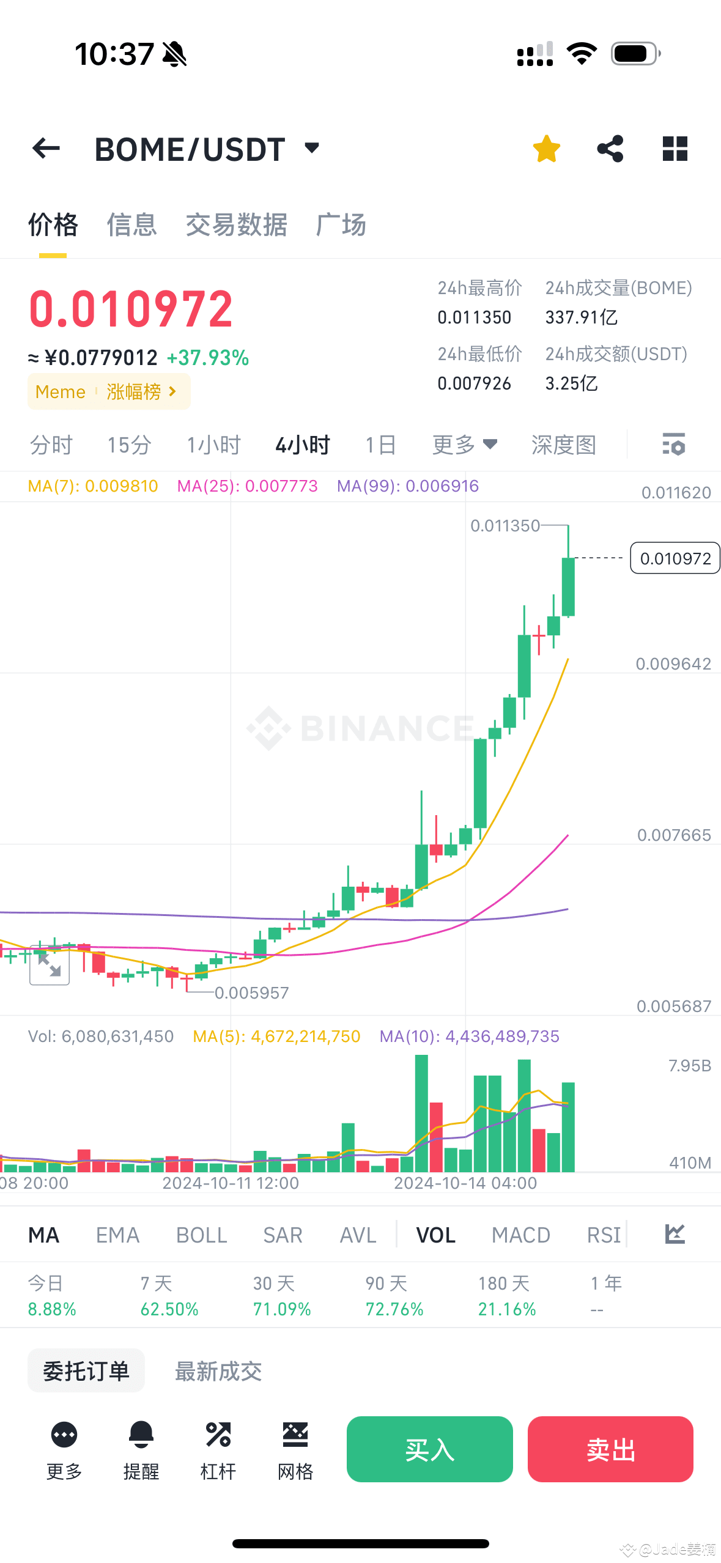The image size is (721, 1563).
Task: Tap the current price label 0.010972
Action: click(x=675, y=558)
